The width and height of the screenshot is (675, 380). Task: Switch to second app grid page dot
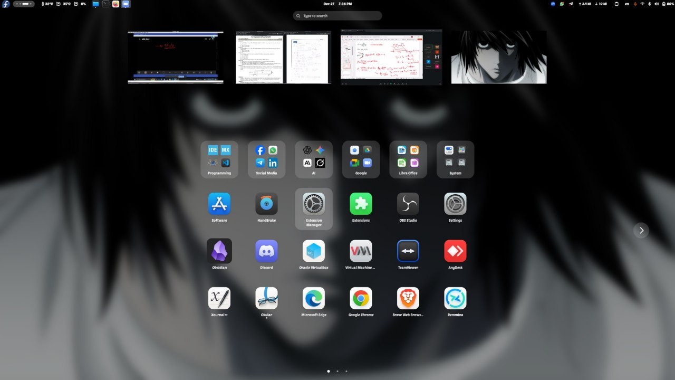[337, 371]
